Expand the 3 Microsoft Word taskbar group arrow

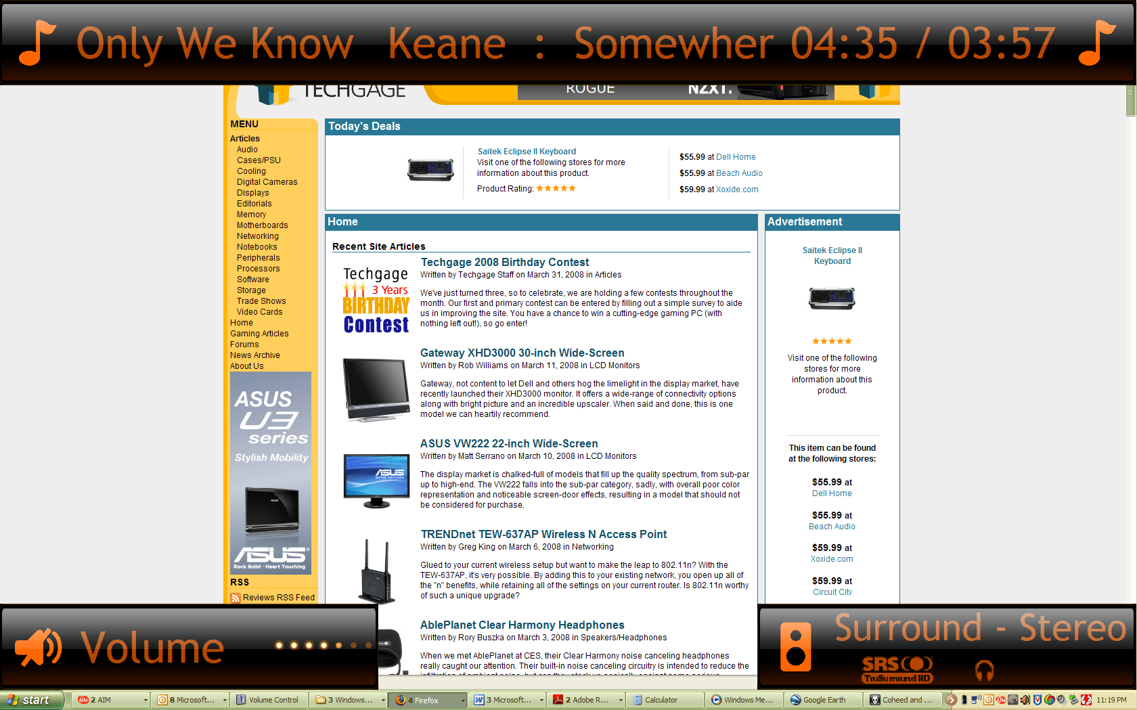click(541, 701)
